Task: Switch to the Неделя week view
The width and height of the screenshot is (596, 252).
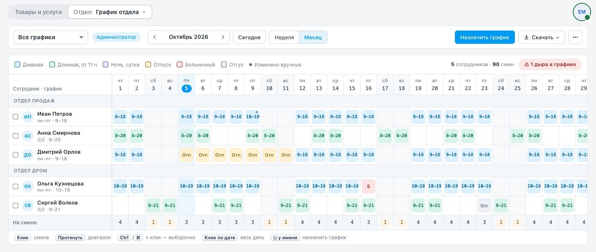Action: pyautogui.click(x=284, y=37)
